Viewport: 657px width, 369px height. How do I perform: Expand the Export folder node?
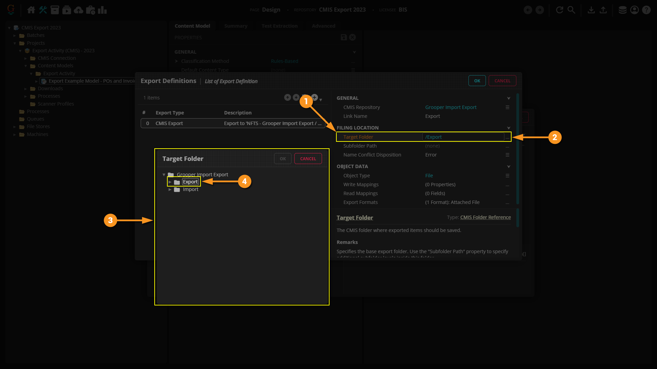click(x=170, y=182)
